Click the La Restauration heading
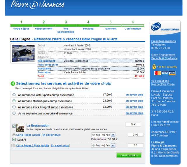The image size is (187, 167). (38, 125)
